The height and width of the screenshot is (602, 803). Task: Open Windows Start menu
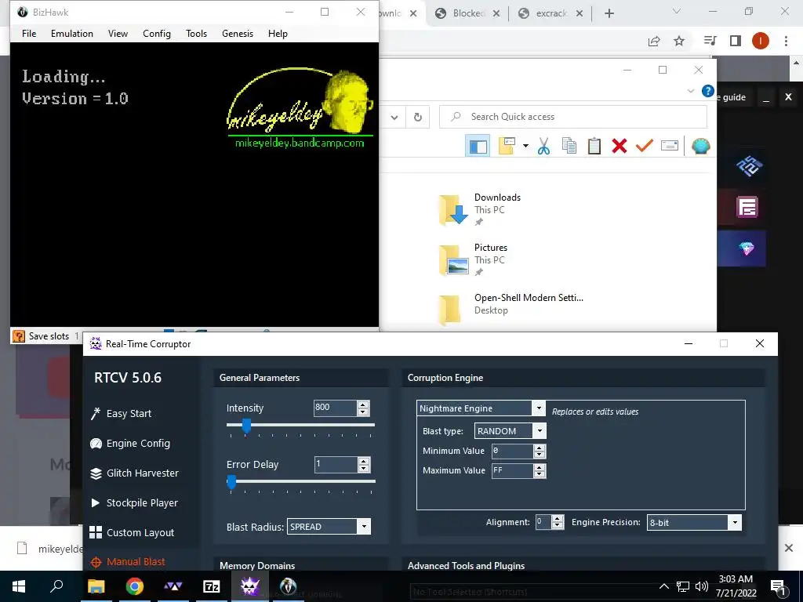(x=19, y=586)
